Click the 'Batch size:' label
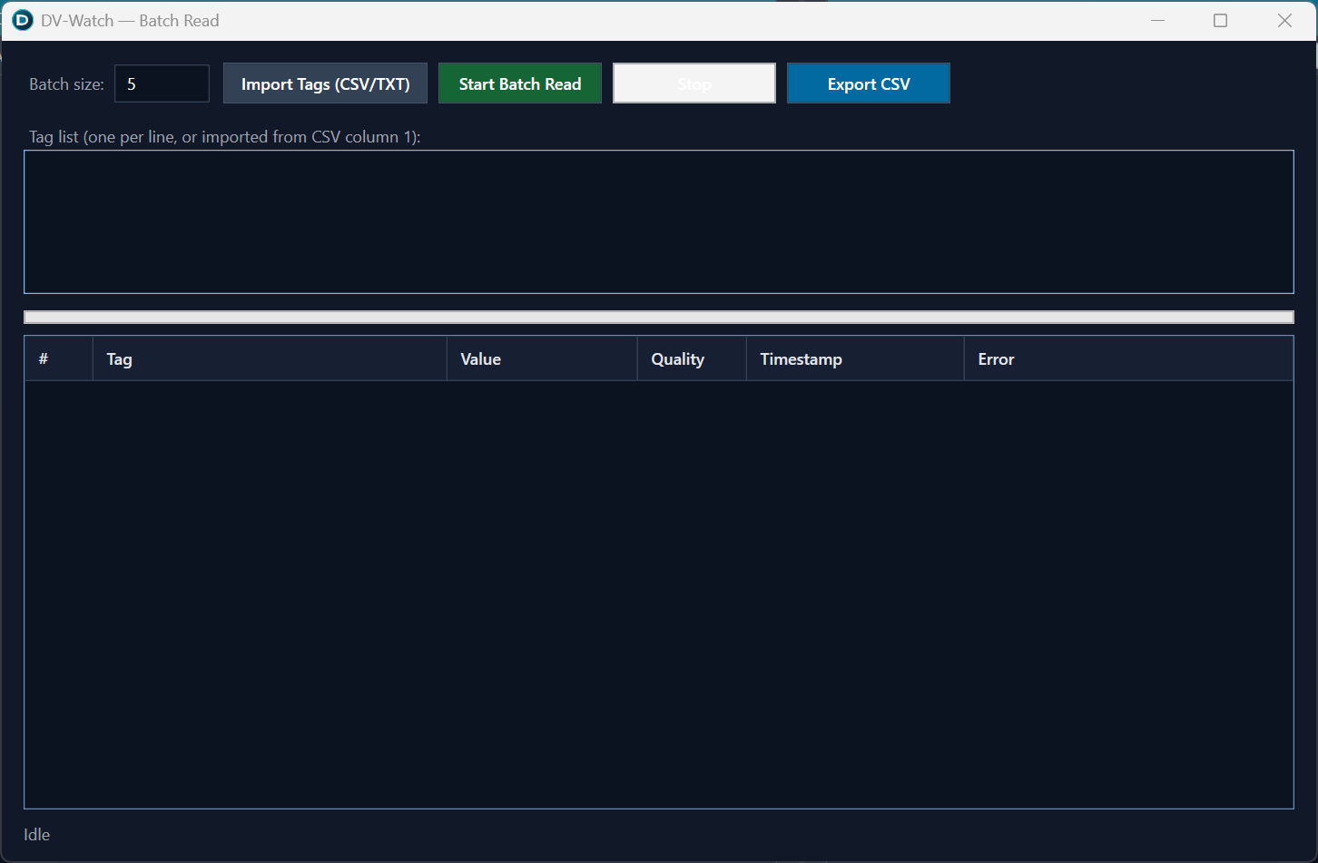 coord(66,84)
